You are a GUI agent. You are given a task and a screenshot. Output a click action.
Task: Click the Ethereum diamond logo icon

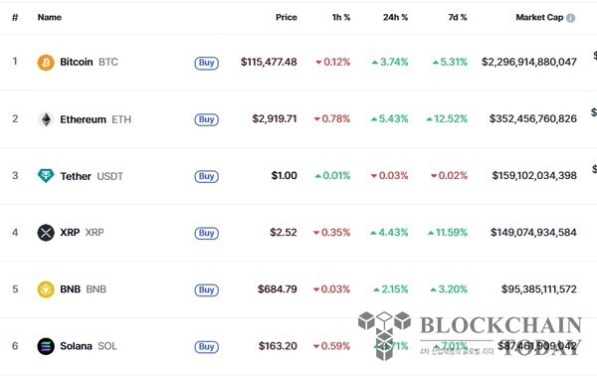click(x=46, y=119)
